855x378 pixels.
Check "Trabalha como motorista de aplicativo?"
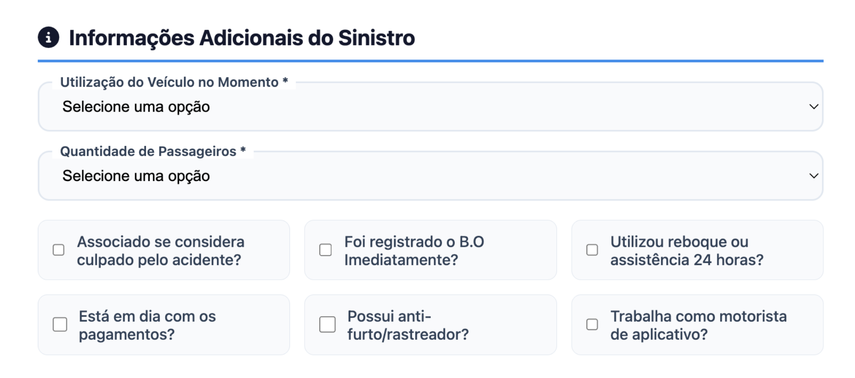pyautogui.click(x=592, y=325)
